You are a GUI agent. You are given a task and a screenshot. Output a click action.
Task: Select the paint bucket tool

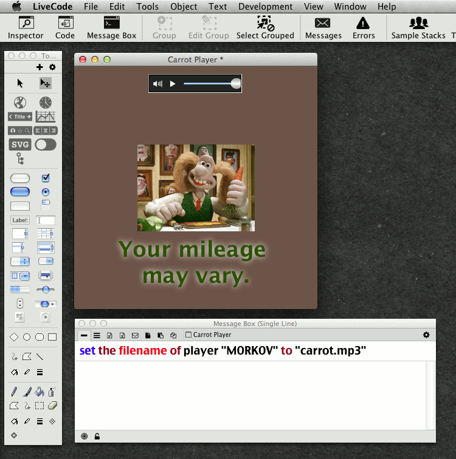click(40, 392)
